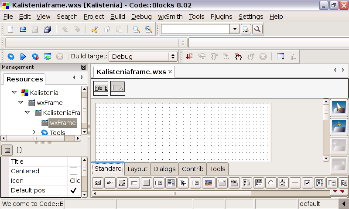Collapse the first wxFrame tree node
349x209 pixels.
pos(21,102)
